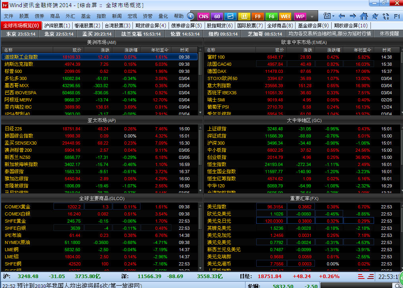The image size is (403, 288).
Task: Open the 外汇 menu
Action: click(70, 16)
